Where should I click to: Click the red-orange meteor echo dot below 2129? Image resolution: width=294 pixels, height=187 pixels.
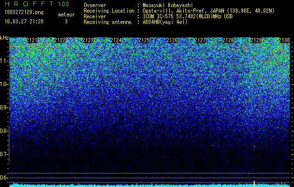254,146
